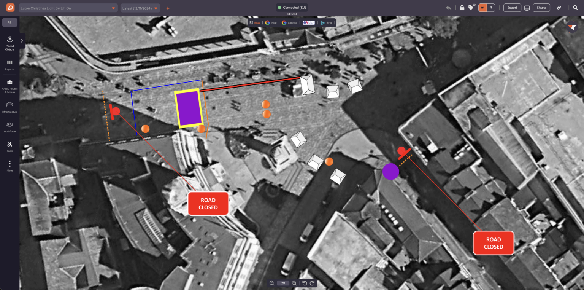Image resolution: width=584 pixels, height=290 pixels.
Task: Open the Workforce panel
Action: (10, 127)
